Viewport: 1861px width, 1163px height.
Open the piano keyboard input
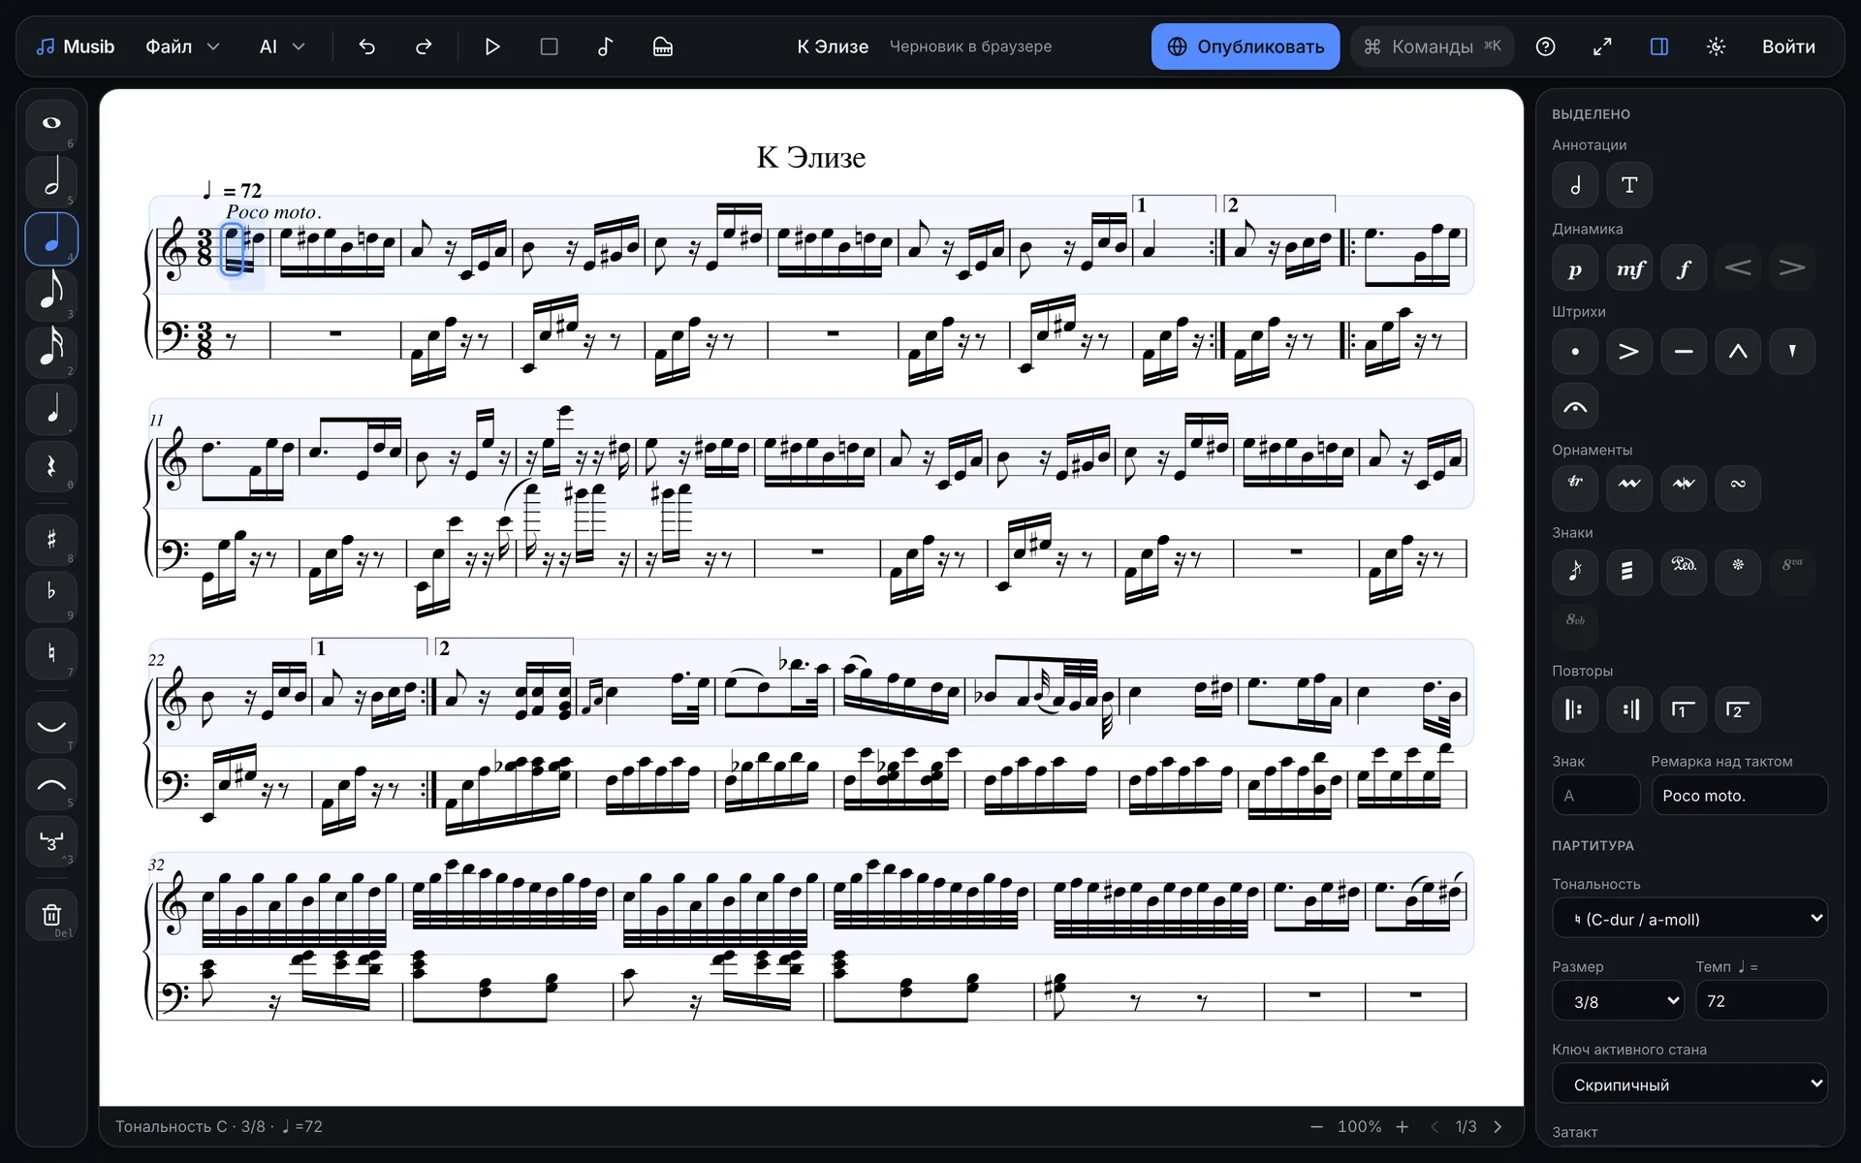pyautogui.click(x=663, y=47)
